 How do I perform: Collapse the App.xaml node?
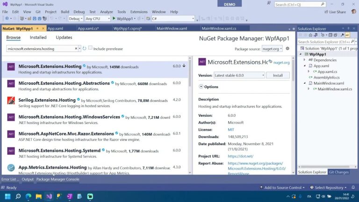point(304,66)
